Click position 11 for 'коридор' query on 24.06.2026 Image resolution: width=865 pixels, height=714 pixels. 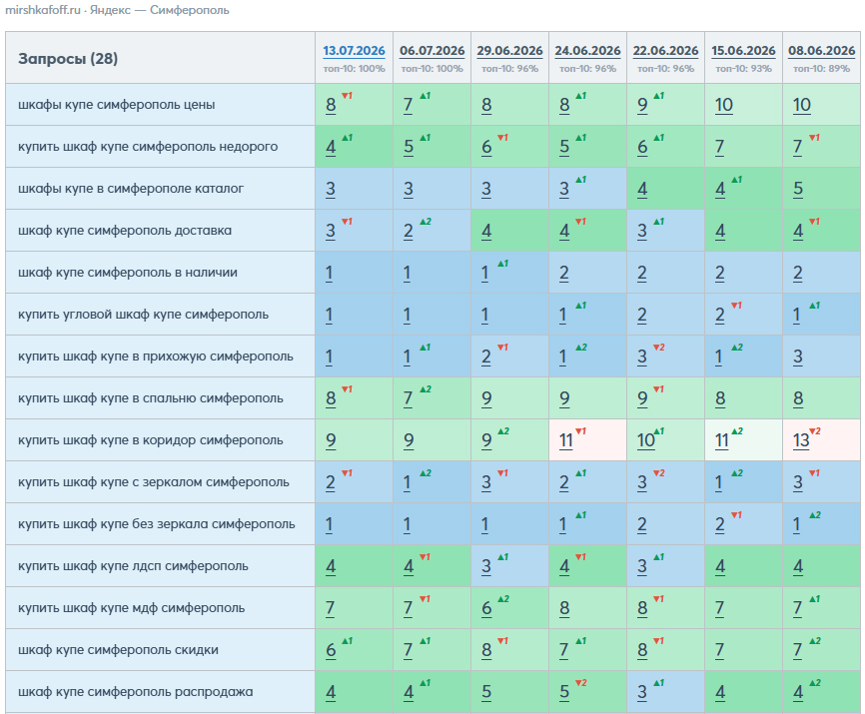click(566, 440)
